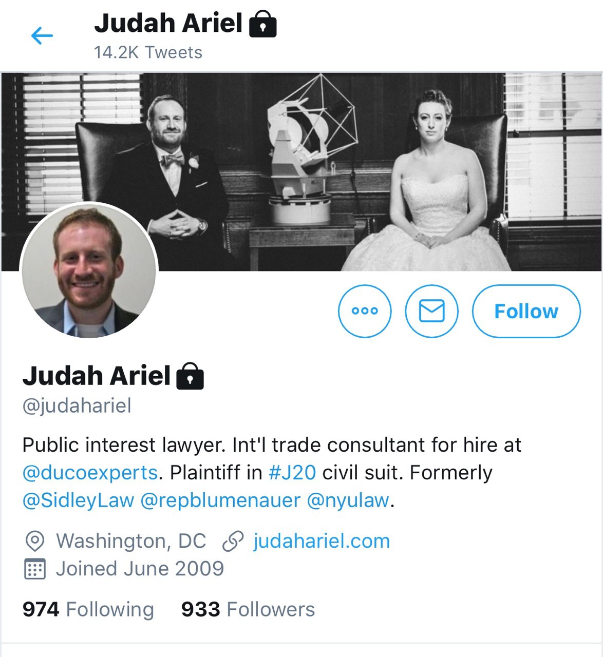603x657 pixels.
Task: Open the judahariel.com website link
Action: point(322,541)
